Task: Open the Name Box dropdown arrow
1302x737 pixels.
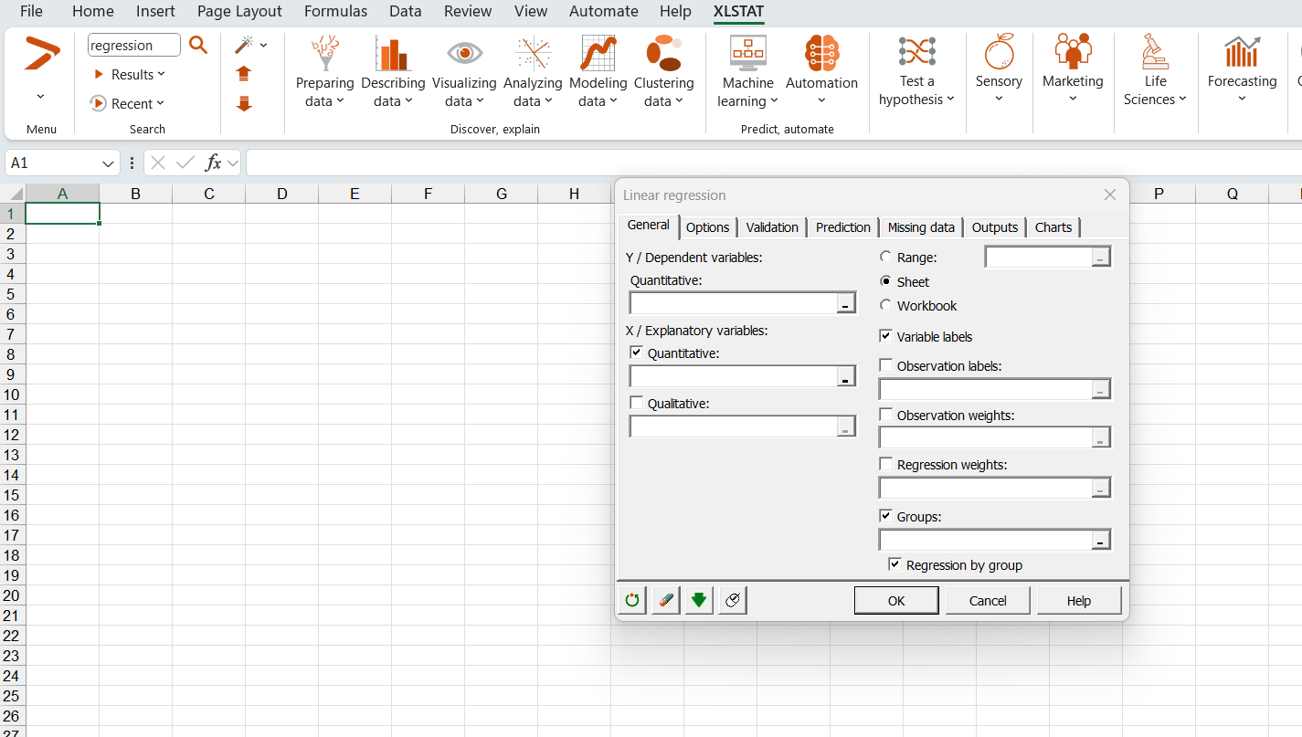Action: point(109,163)
